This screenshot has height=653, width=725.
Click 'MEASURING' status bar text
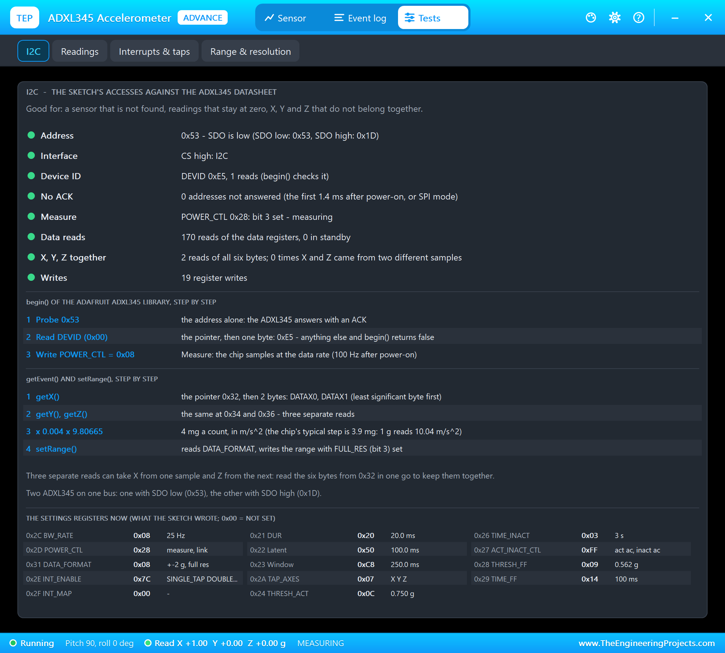coord(320,643)
